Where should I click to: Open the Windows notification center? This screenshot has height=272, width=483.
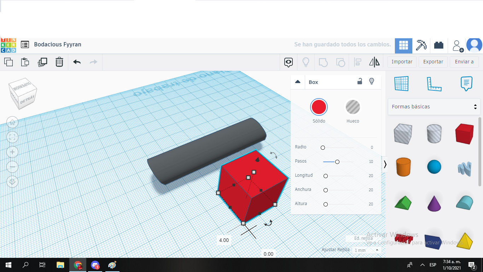(472, 265)
